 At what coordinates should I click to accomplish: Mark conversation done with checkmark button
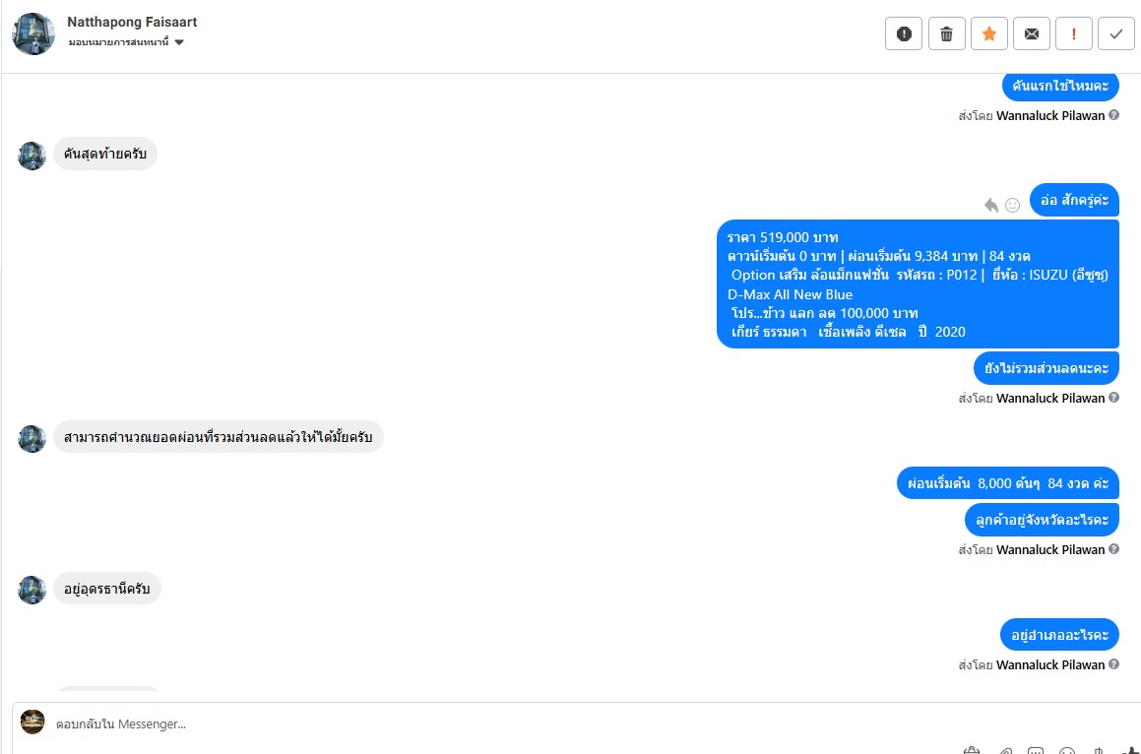click(x=1115, y=33)
